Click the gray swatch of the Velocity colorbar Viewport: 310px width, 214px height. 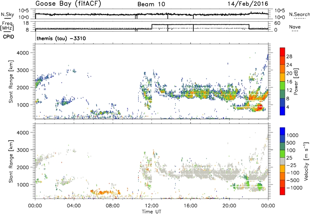click(282, 161)
